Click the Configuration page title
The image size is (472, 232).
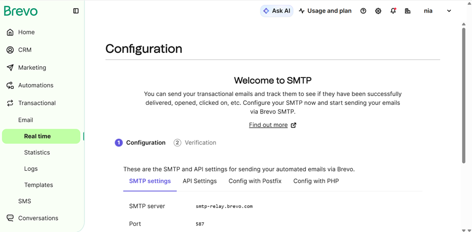[x=144, y=49]
